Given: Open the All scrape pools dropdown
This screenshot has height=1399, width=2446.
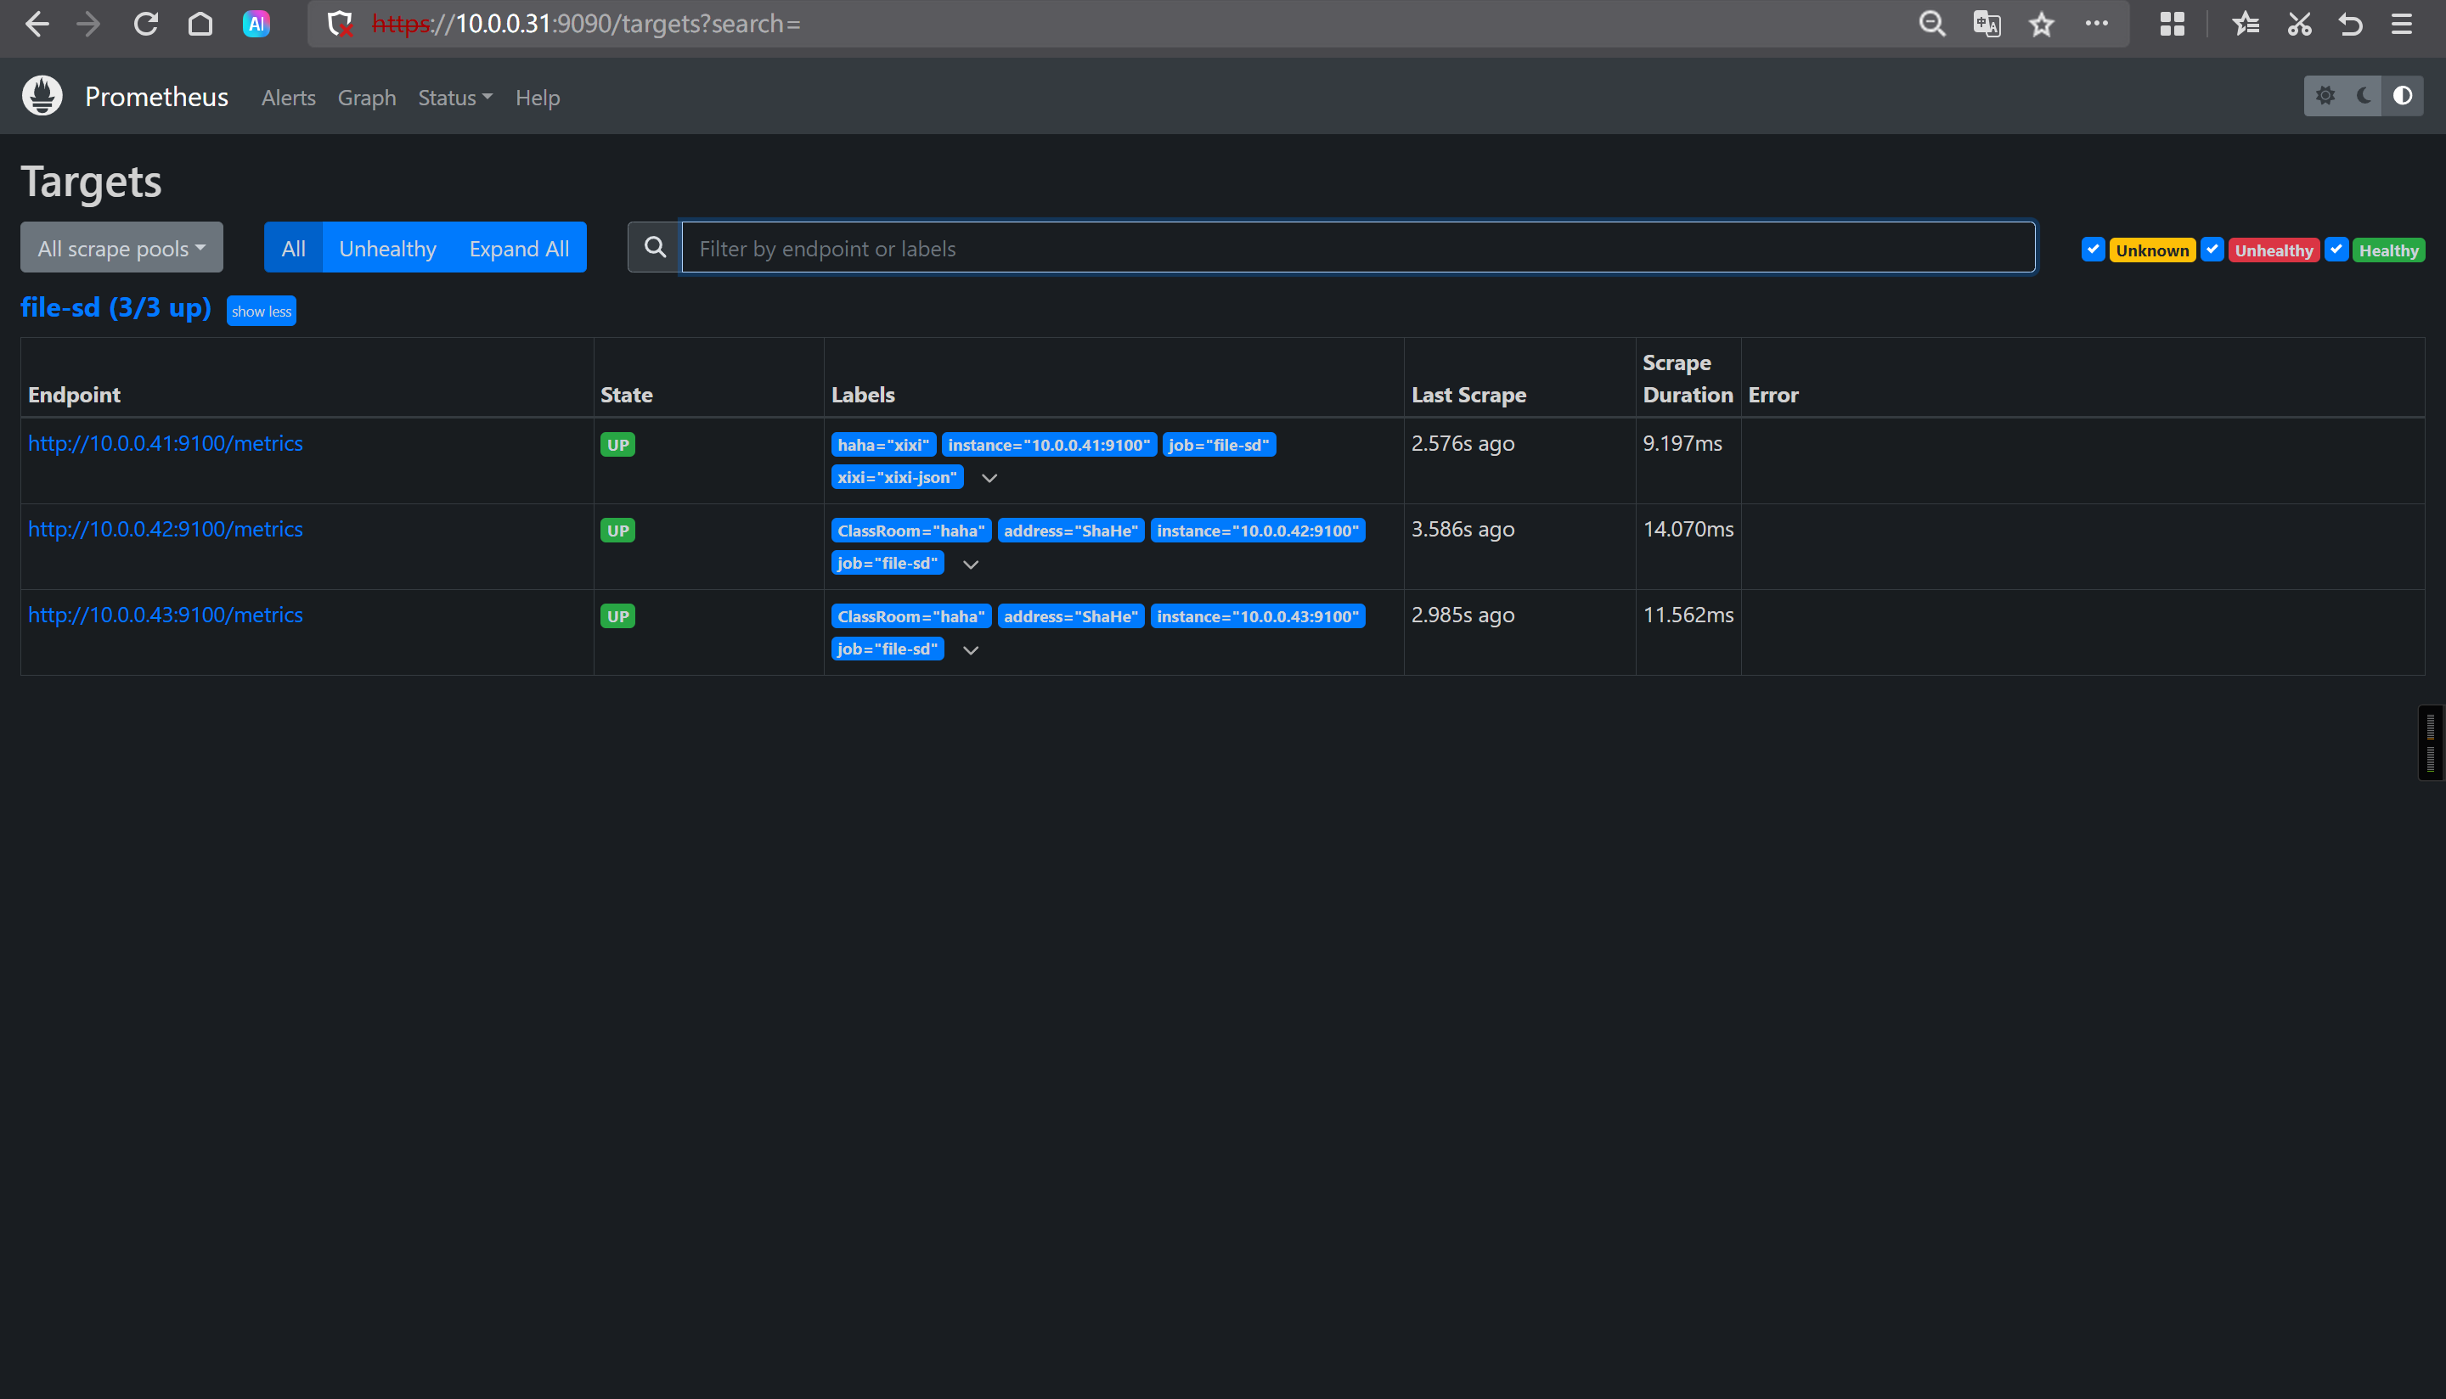Looking at the screenshot, I should coord(122,248).
